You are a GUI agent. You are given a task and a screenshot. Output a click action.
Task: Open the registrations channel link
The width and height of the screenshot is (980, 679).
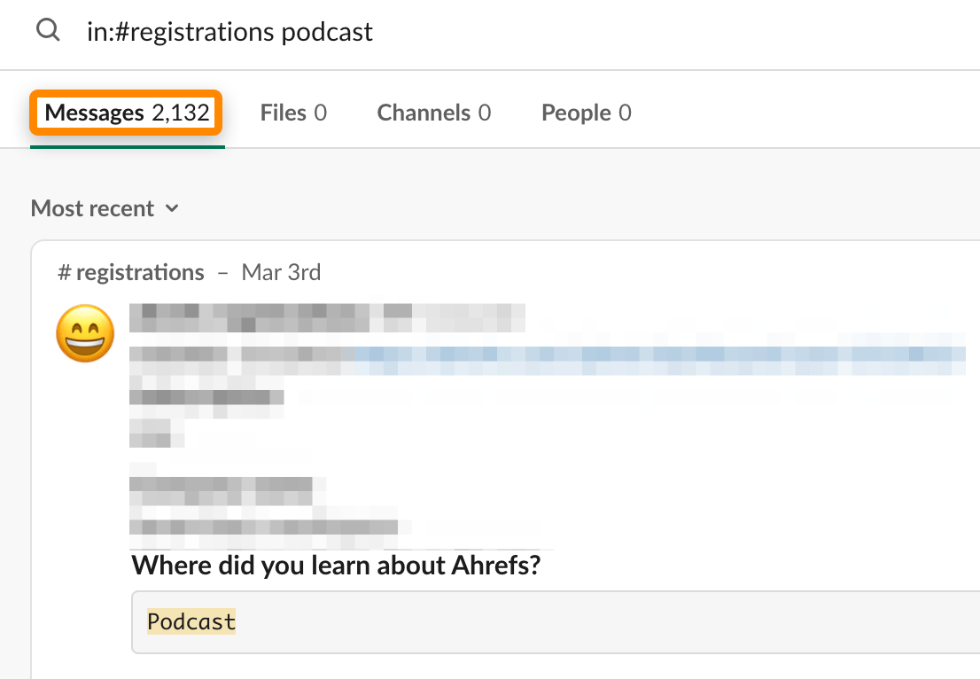pyautogui.click(x=139, y=272)
